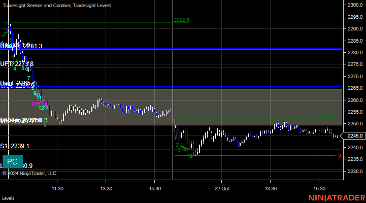The width and height of the screenshot is (366, 203).
Task: Click the 2260.0 price axis label
Action: click(x=355, y=100)
